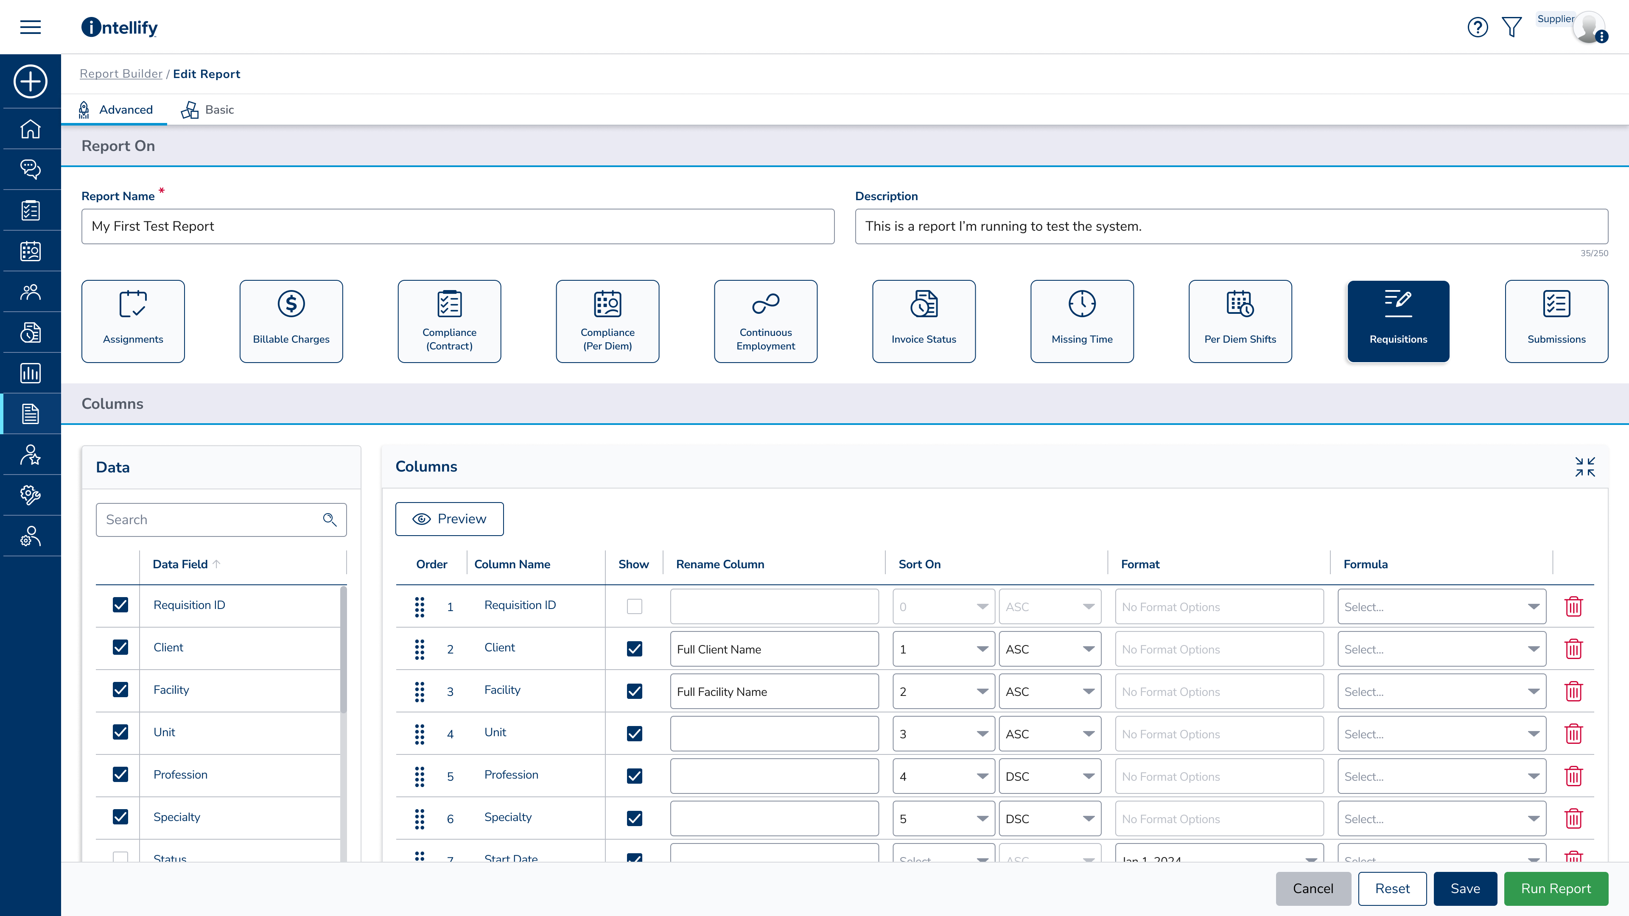The image size is (1629, 916).
Task: Open the Format dropdown for Requisition ID
Action: pos(1219,606)
